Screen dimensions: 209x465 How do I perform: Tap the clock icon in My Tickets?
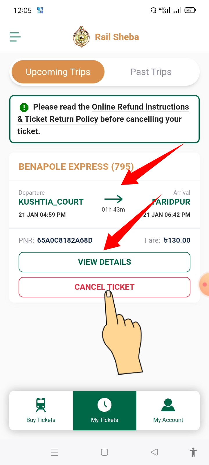(105, 405)
